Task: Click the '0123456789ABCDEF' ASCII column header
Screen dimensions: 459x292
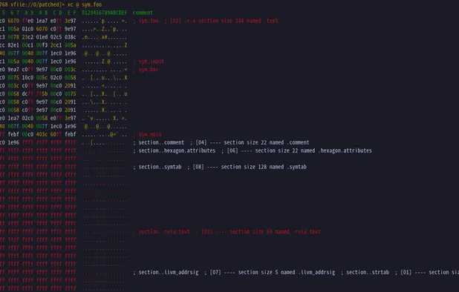Action: pyautogui.click(x=104, y=13)
